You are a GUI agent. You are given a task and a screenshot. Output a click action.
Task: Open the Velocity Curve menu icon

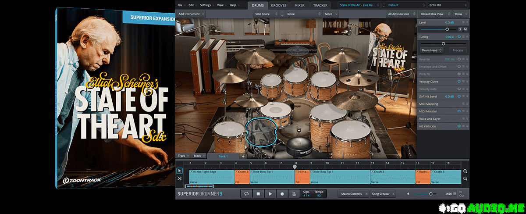(x=463, y=82)
